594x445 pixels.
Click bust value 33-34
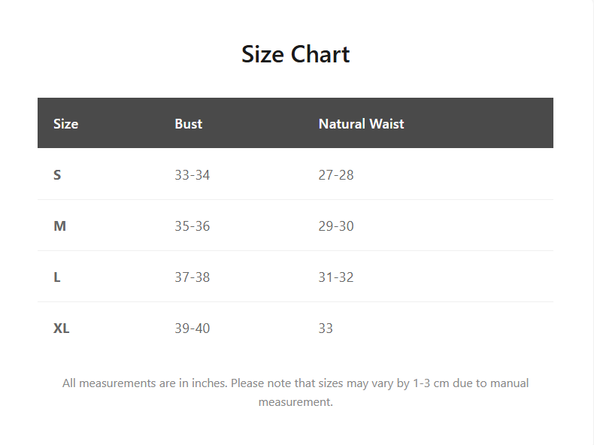[x=192, y=175]
